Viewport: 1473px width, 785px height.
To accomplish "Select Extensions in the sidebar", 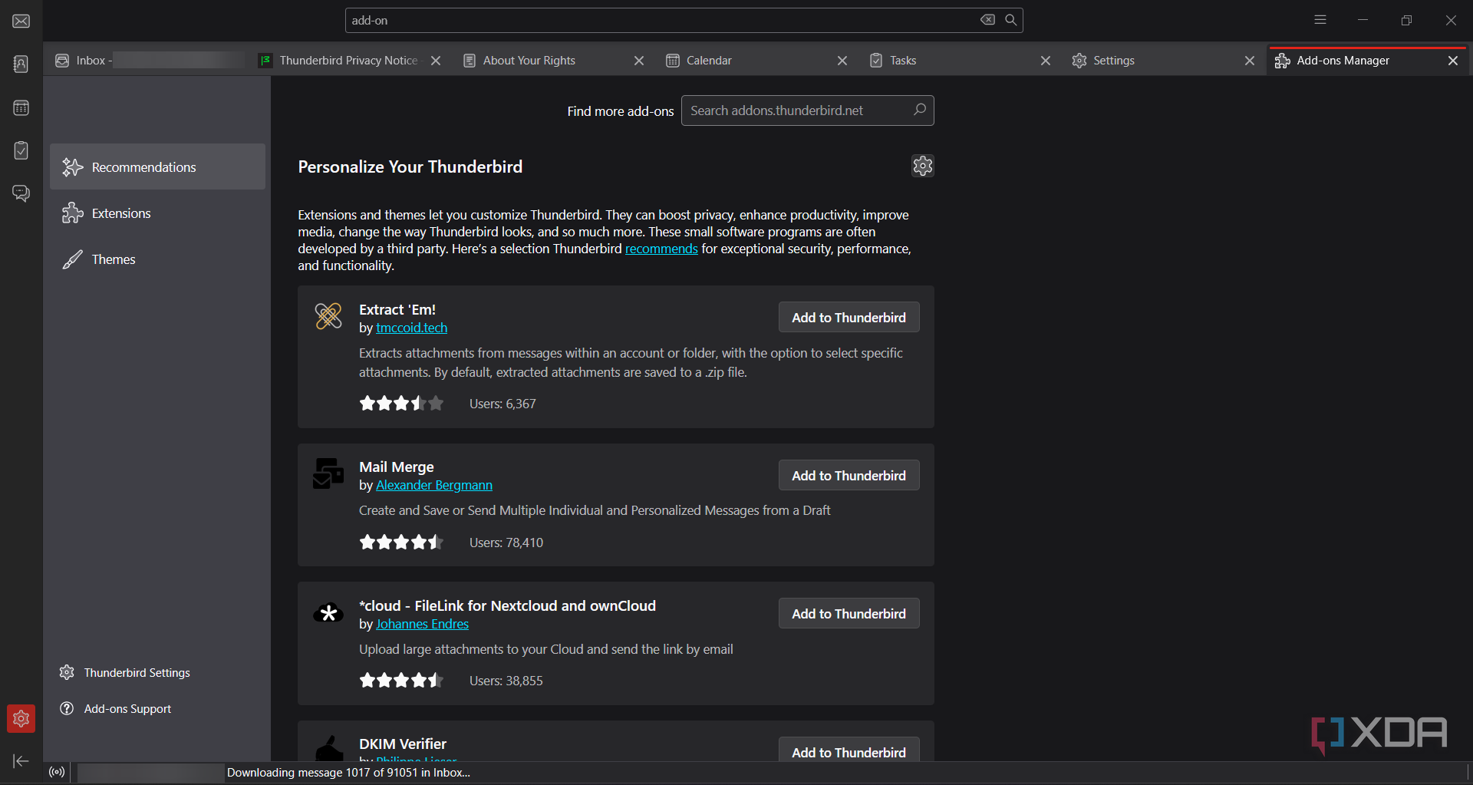I will 121,213.
